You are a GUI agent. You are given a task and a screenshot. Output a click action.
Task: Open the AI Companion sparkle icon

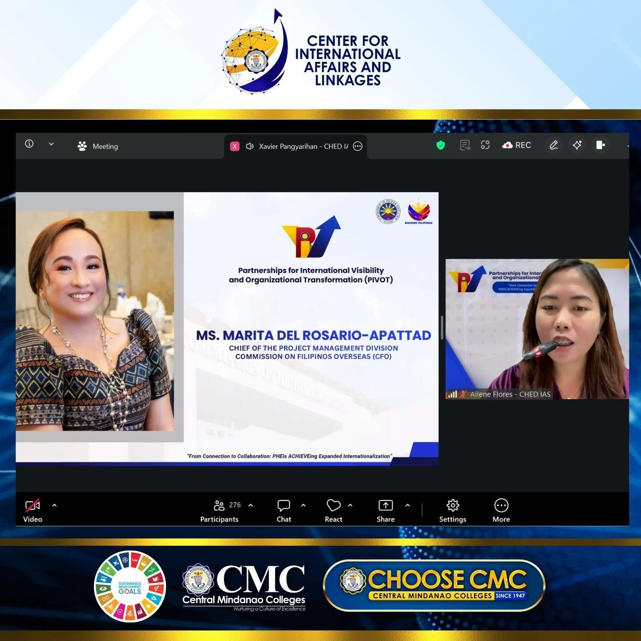click(577, 145)
